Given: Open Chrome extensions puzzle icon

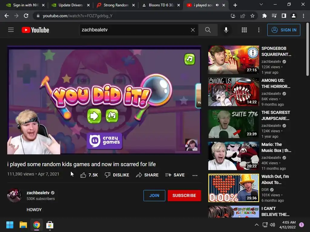Looking at the screenshot, I should pos(265,16).
